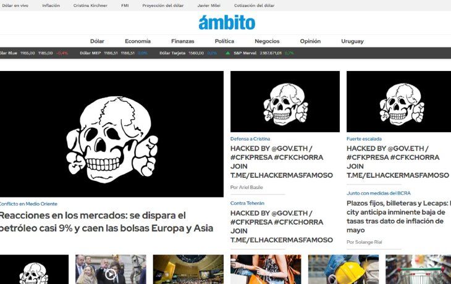Open the headline under Fuerte escalada
Viewport: 451px width, 284px height.
(398, 162)
